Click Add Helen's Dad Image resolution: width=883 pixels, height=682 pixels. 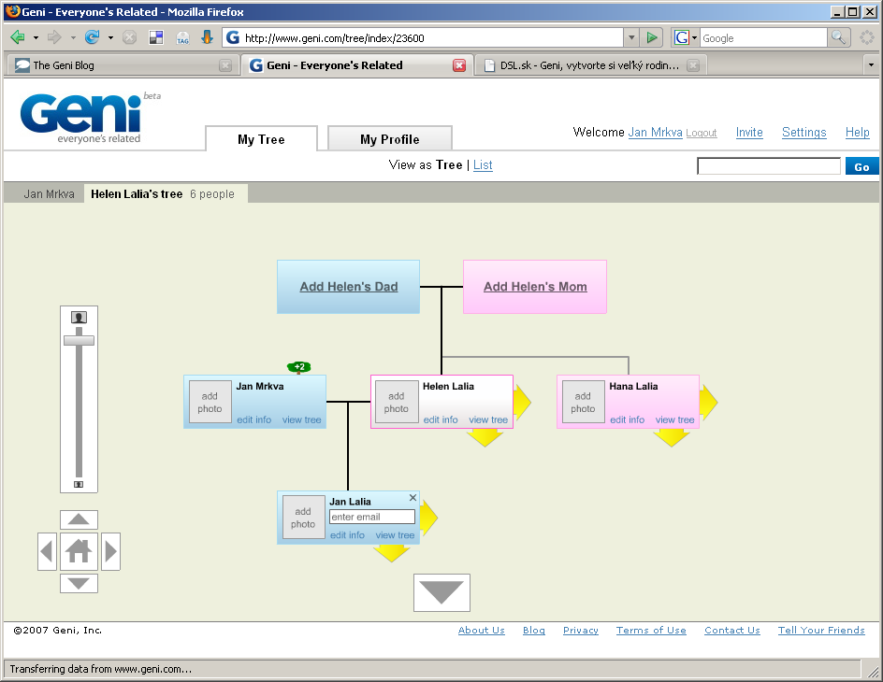click(349, 287)
